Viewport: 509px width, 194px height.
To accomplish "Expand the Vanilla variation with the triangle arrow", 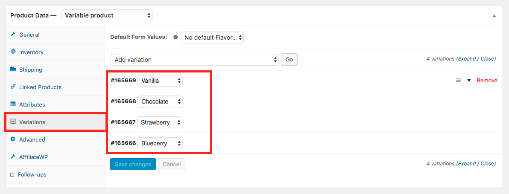I will point(469,80).
